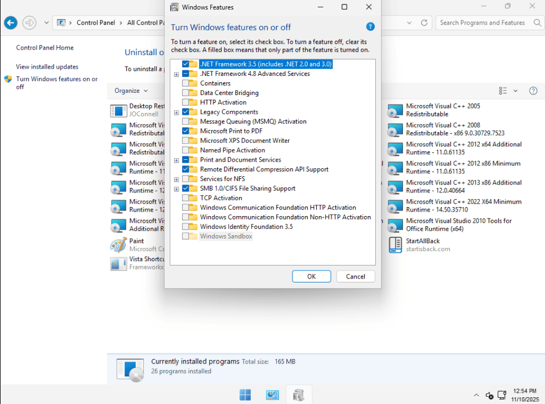Select the Visual Studio 2010 Tools for Office icon
Image resolution: width=545 pixels, height=404 pixels.
(395, 226)
